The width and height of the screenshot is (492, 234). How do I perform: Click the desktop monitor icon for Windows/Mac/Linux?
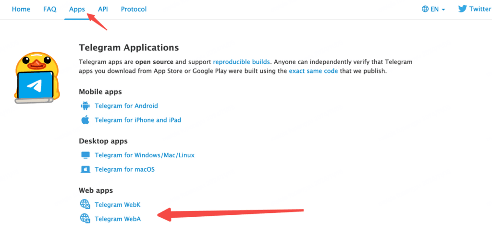click(85, 155)
